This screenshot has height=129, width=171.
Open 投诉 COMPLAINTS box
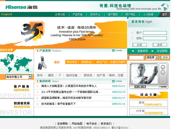(x=148, y=103)
